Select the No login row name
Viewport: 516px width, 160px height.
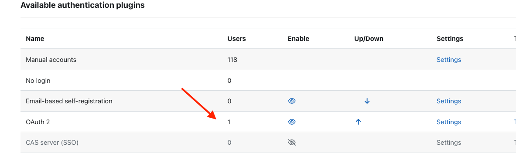pyautogui.click(x=38, y=80)
